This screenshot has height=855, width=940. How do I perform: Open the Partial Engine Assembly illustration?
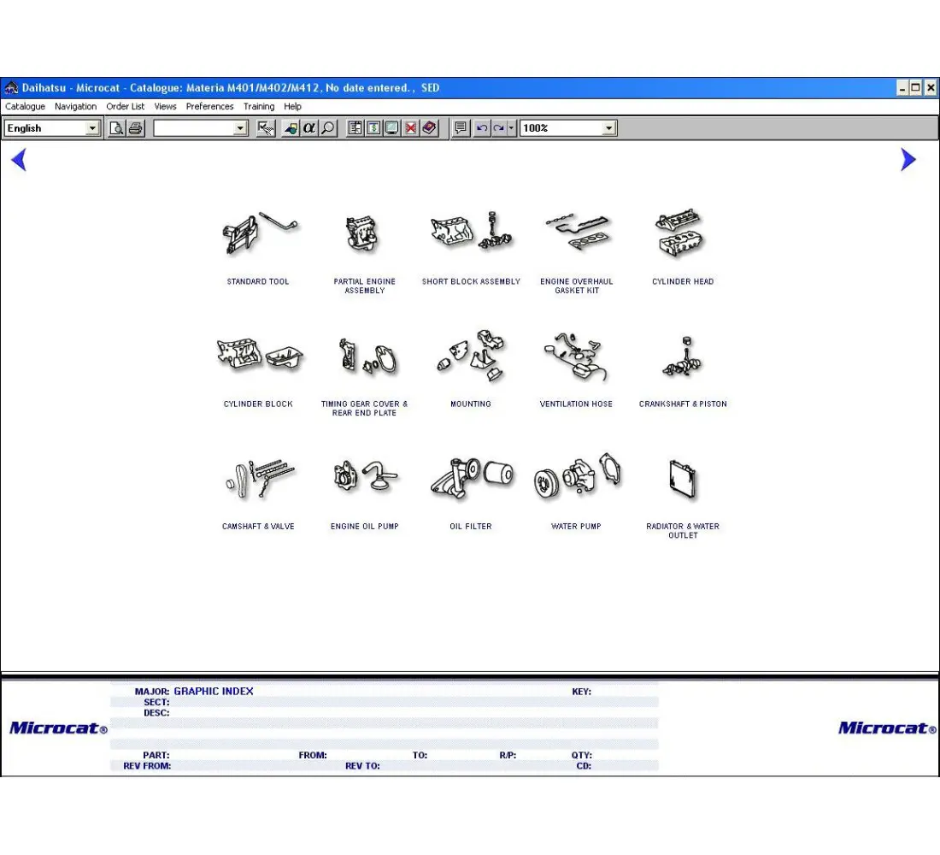[362, 234]
